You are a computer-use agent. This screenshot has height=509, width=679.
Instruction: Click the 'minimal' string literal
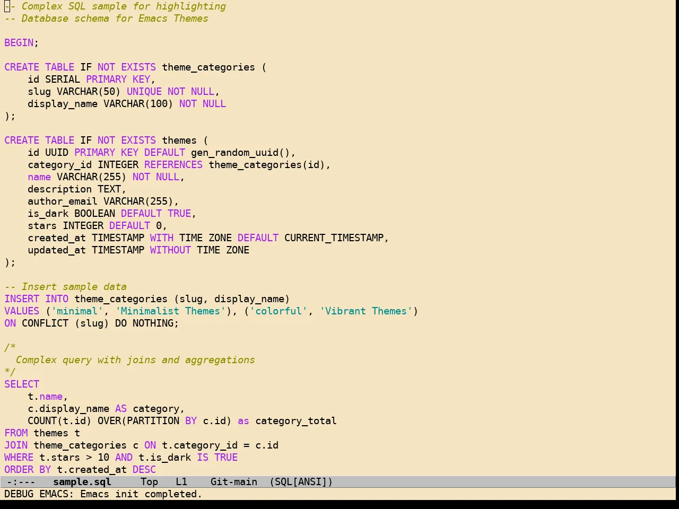point(77,311)
